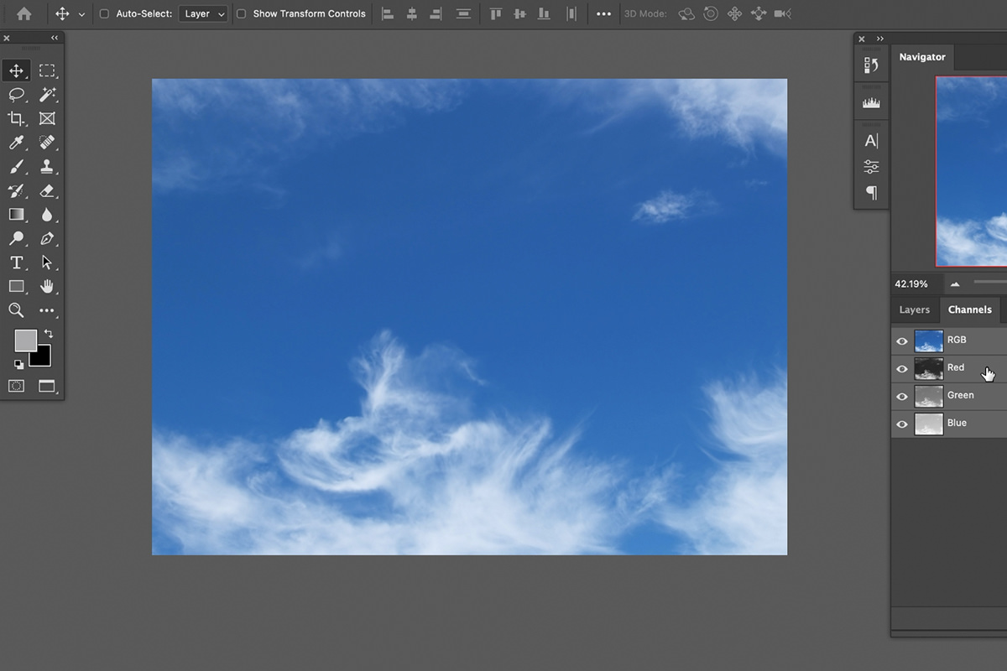
Task: Select the Zoom tool
Action: click(16, 310)
